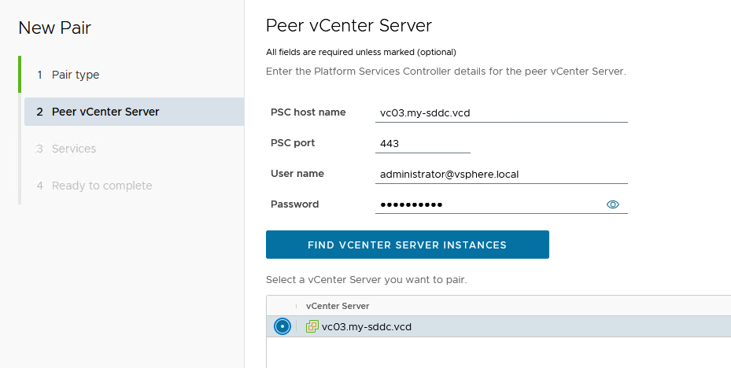The width and height of the screenshot is (731, 368).
Task: Click the Password label text
Action: click(x=294, y=204)
